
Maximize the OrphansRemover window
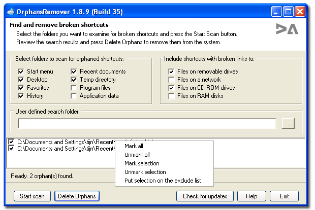(x=288, y=12)
